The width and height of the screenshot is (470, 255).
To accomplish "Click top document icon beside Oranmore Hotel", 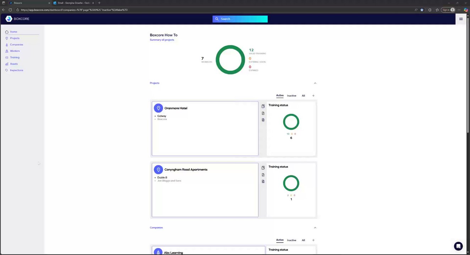I will [263, 106].
